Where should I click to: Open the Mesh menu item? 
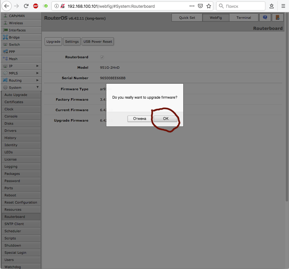21,59
